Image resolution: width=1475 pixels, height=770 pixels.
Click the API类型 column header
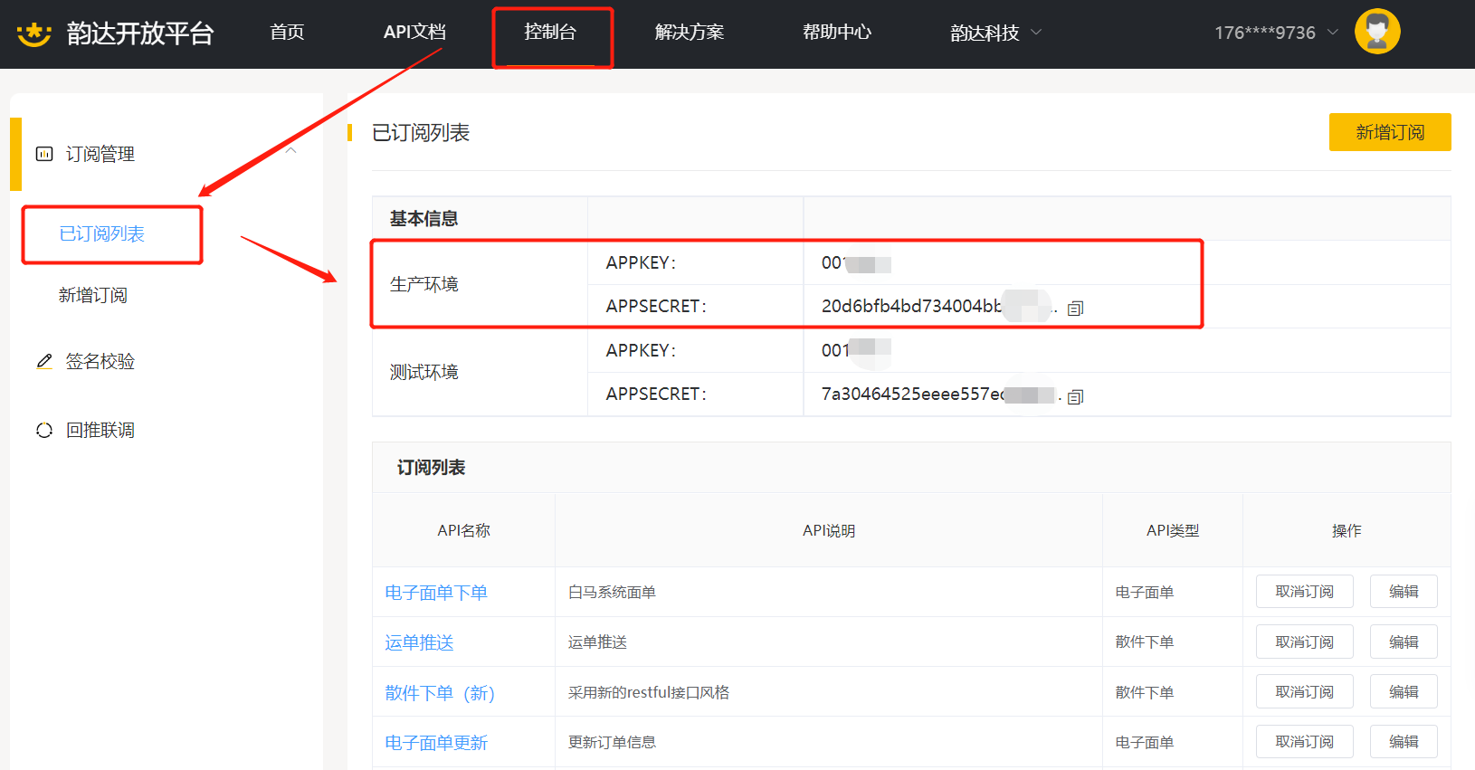coord(1173,530)
